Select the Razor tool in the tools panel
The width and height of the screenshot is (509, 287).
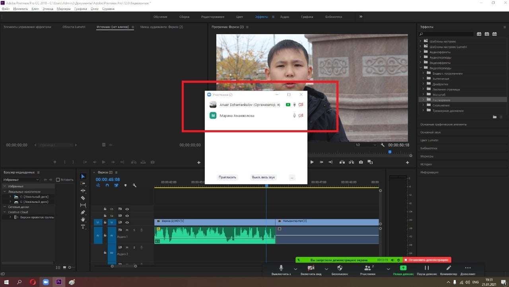tap(83, 198)
